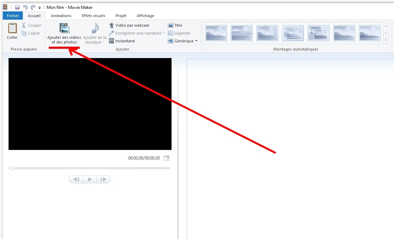394x239 pixels.
Task: Open the Animations tab
Action: (x=61, y=16)
